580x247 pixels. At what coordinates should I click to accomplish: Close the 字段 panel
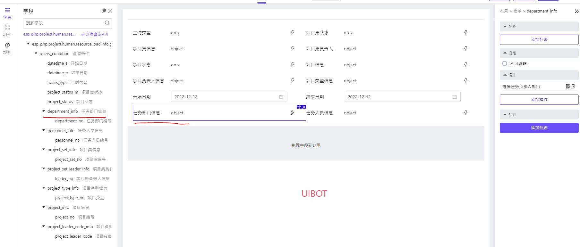point(110,11)
